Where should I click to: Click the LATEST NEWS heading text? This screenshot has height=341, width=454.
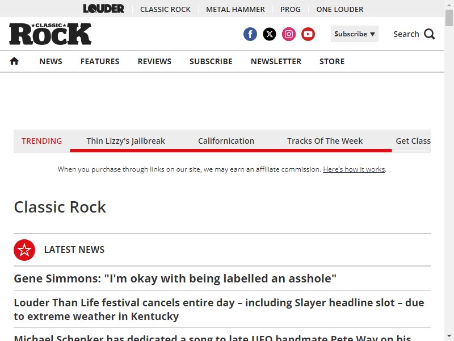click(x=74, y=249)
